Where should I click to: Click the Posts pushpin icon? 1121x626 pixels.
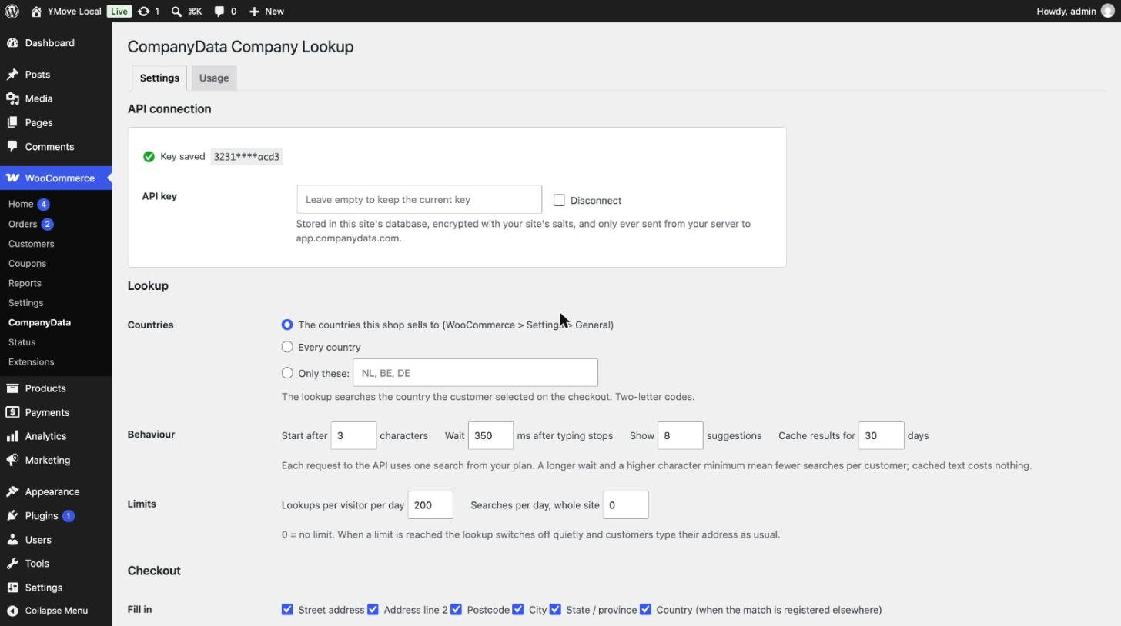tap(12, 75)
